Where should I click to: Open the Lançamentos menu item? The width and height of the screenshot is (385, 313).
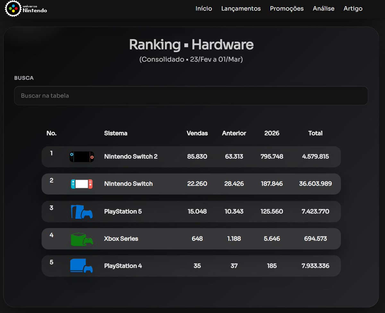pyautogui.click(x=241, y=9)
